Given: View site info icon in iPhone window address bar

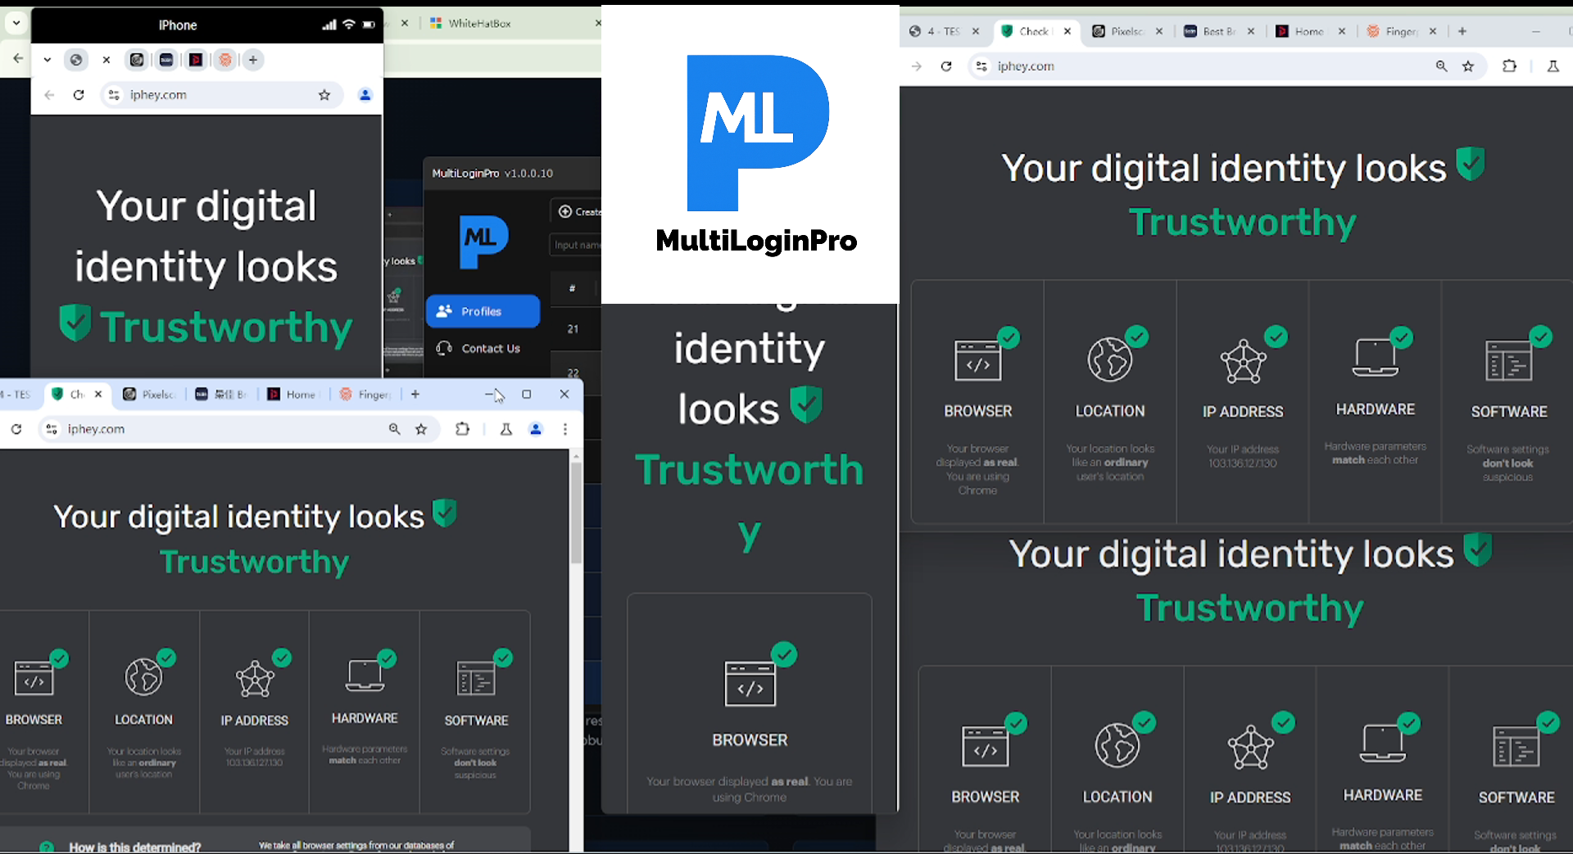Looking at the screenshot, I should [114, 95].
